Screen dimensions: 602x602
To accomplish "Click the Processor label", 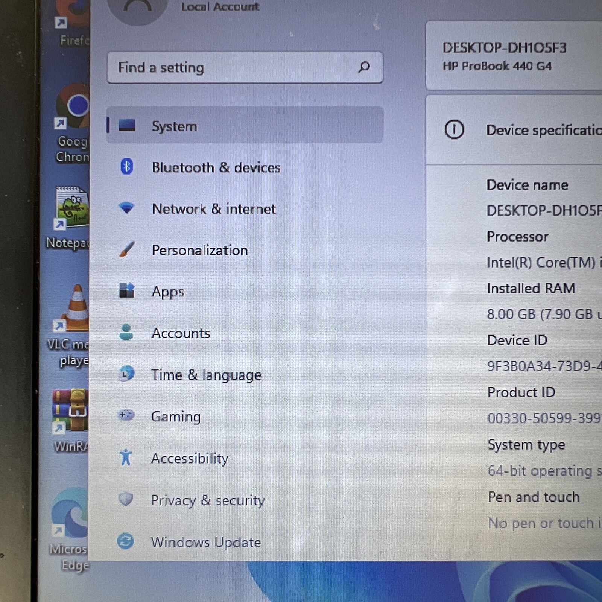I will coord(517,237).
